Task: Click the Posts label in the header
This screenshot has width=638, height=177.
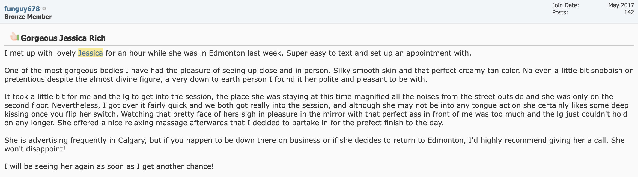Action: 560,12
